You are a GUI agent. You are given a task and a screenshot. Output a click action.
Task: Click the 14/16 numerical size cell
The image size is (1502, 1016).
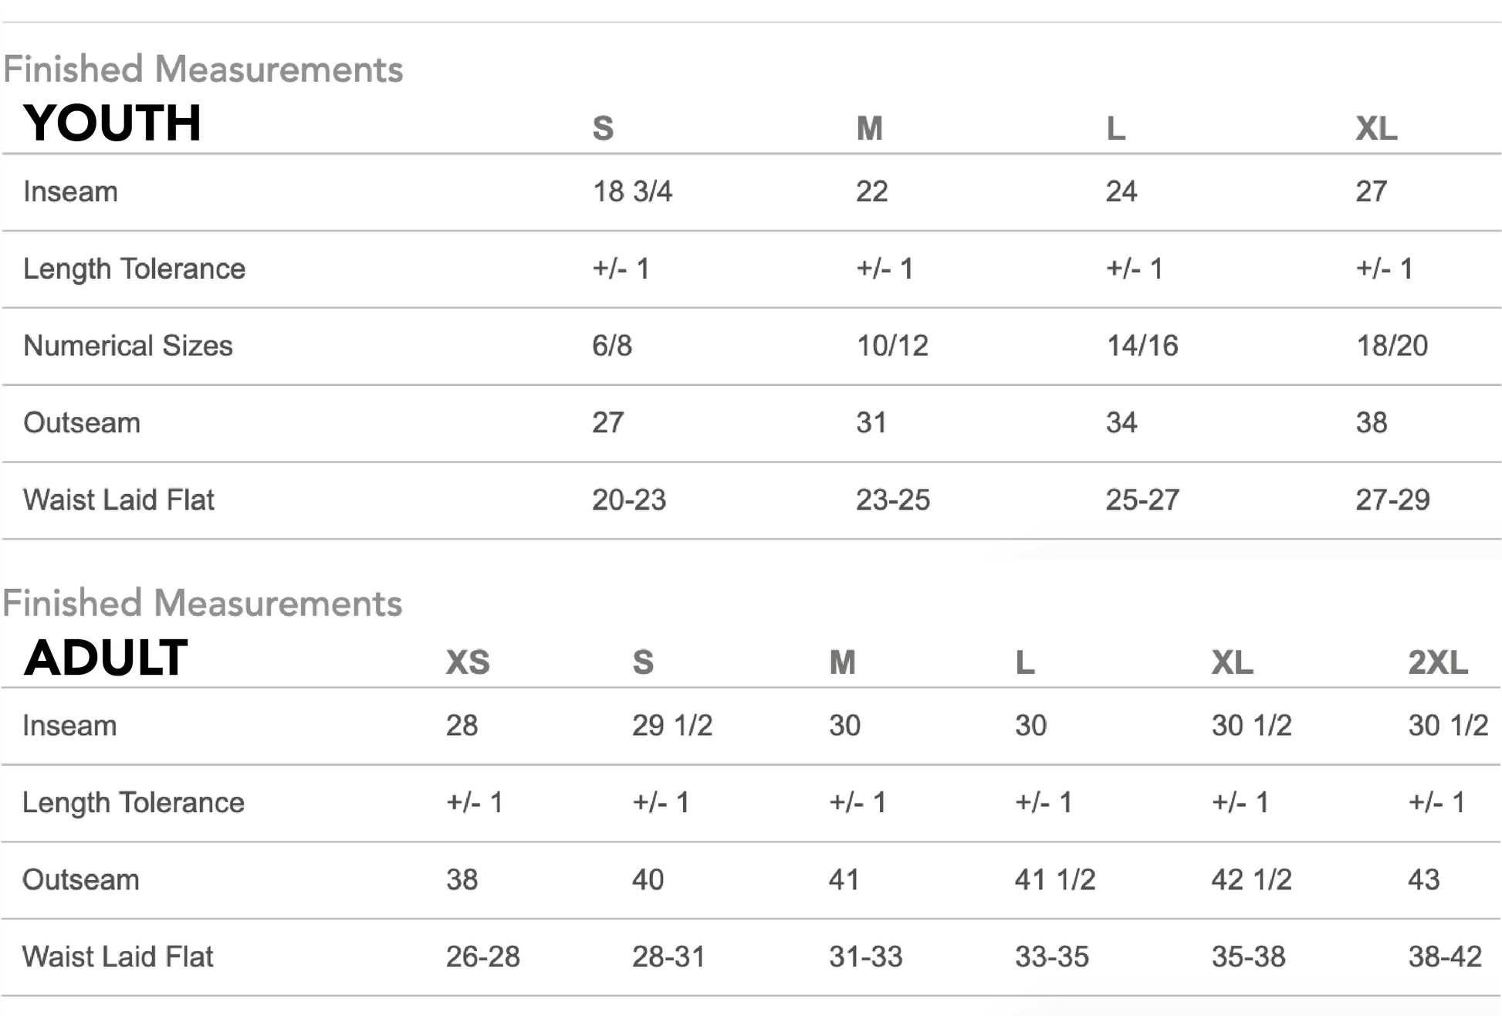pyautogui.click(x=1142, y=346)
